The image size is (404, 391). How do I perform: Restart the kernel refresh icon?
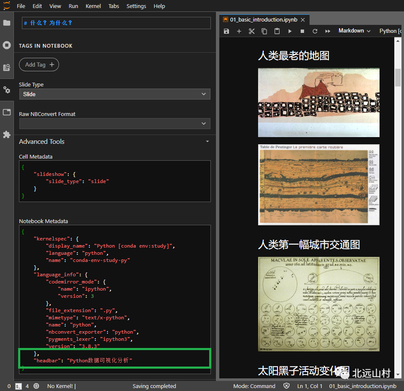coord(315,31)
